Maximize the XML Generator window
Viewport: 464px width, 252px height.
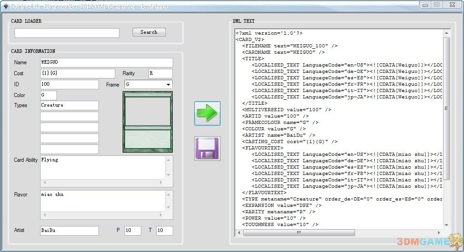437,5
